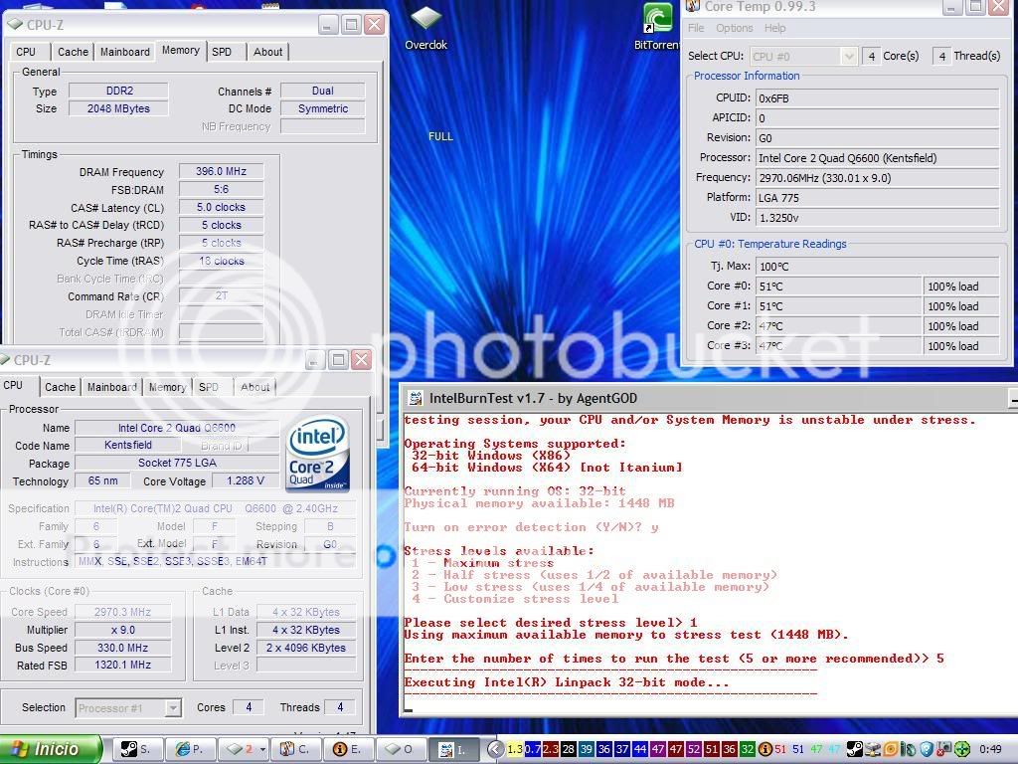This screenshot has width=1018, height=764.
Task: Click the IntelBurnTest title bar icon
Action: pyautogui.click(x=414, y=398)
